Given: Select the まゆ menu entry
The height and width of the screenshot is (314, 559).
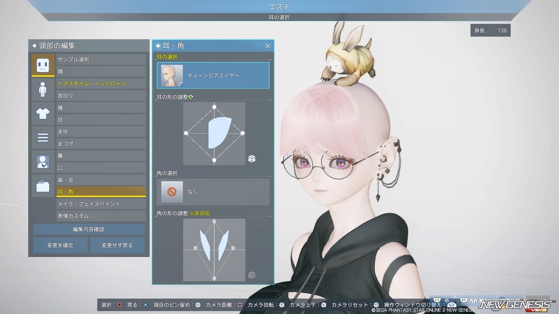Looking at the screenshot, I should tap(101, 132).
